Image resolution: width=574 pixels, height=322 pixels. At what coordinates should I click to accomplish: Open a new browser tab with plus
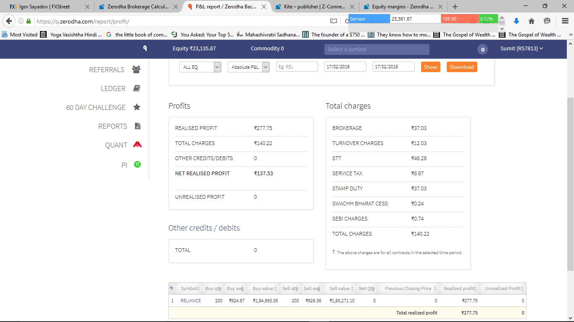[x=455, y=7]
